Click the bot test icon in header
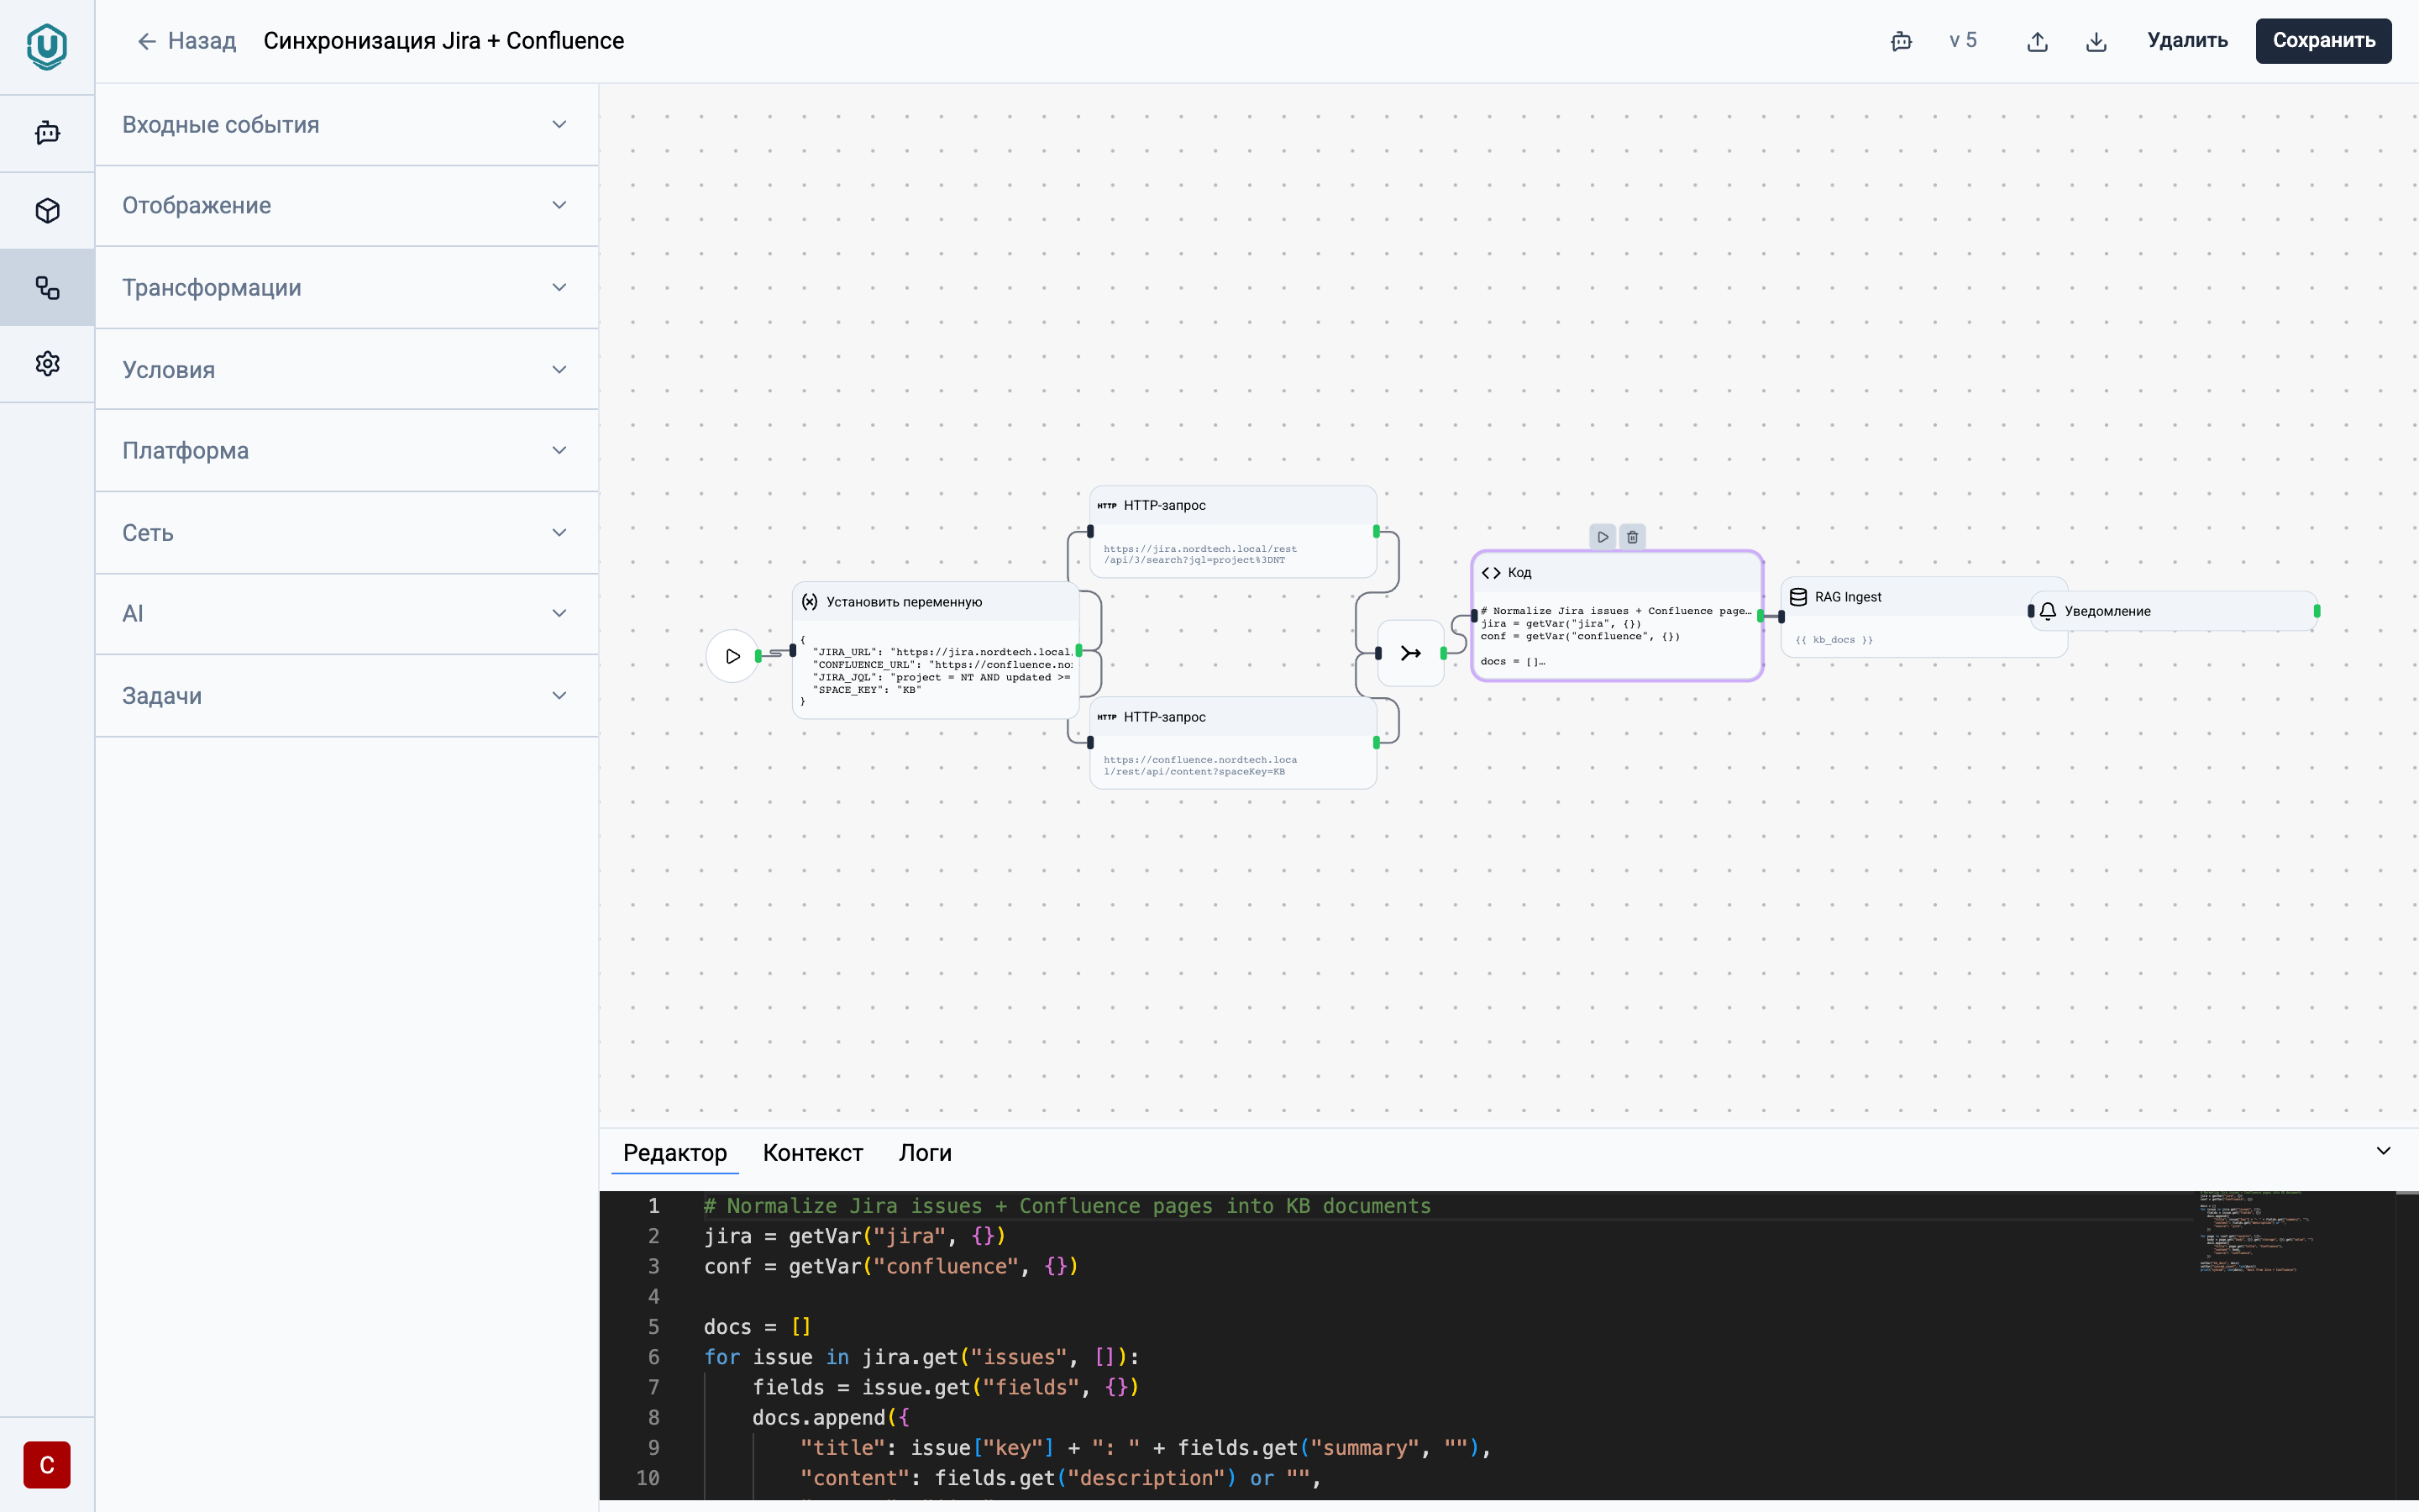Viewport: 2419px width, 1512px height. [x=1902, y=41]
